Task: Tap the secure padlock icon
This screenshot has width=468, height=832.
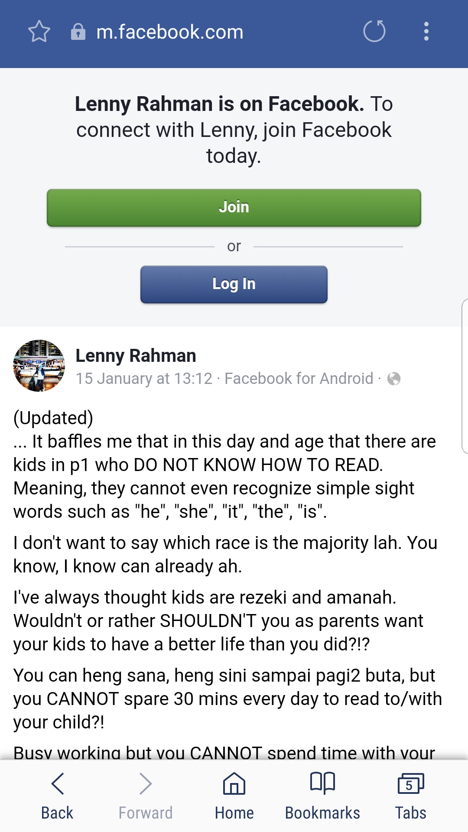Action: pos(78,32)
